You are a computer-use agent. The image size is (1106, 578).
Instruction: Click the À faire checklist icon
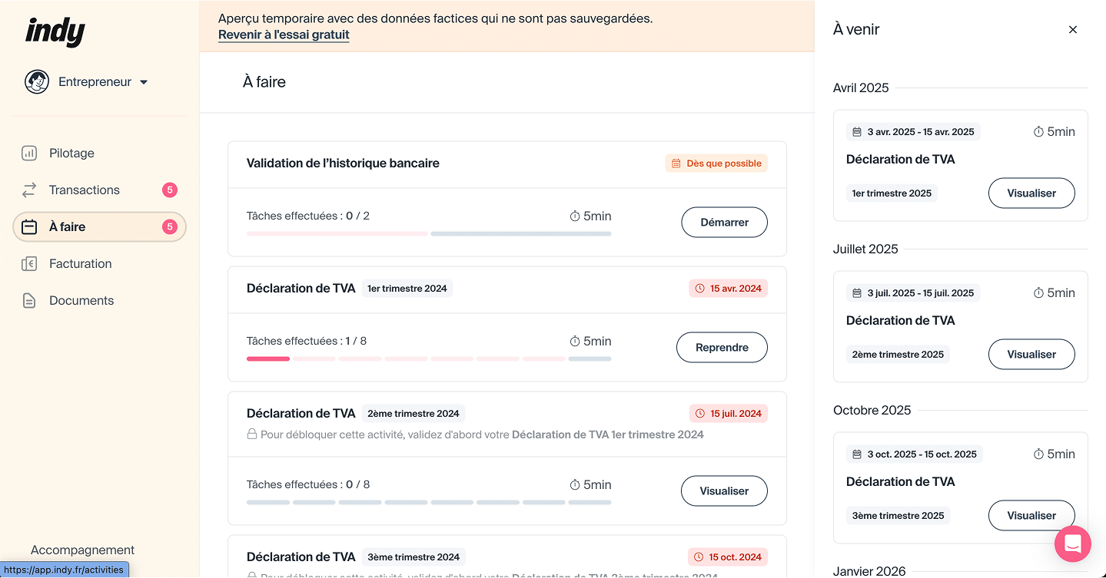28,226
